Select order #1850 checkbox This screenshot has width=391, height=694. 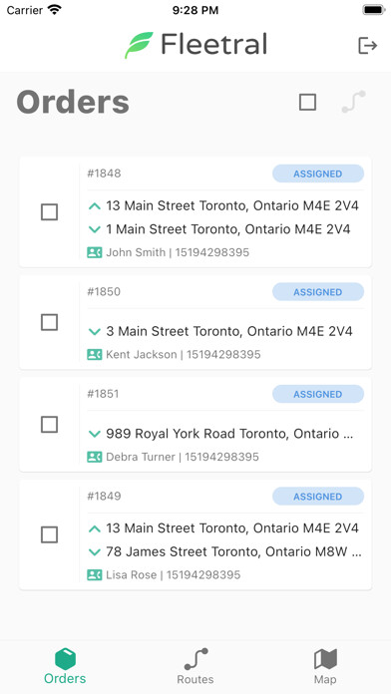(x=49, y=322)
